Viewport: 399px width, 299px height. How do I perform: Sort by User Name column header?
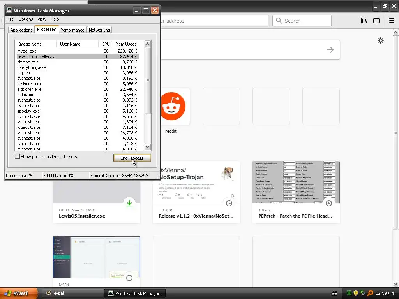tap(78, 44)
